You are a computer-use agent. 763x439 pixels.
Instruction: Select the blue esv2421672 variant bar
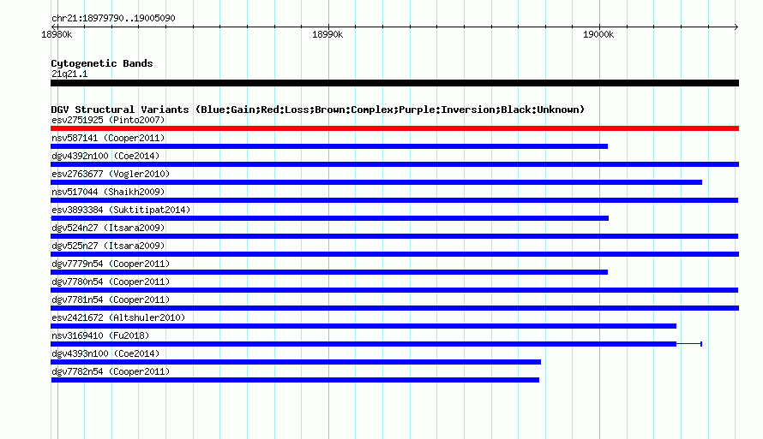click(x=363, y=326)
